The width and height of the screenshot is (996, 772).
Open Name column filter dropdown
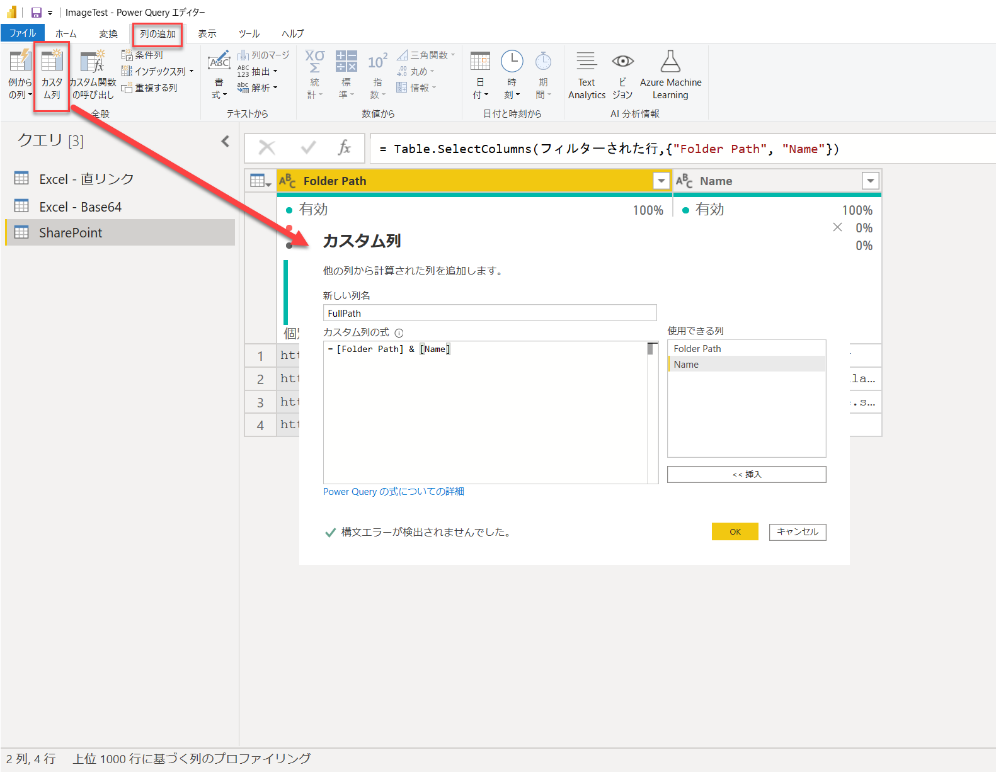tap(870, 181)
